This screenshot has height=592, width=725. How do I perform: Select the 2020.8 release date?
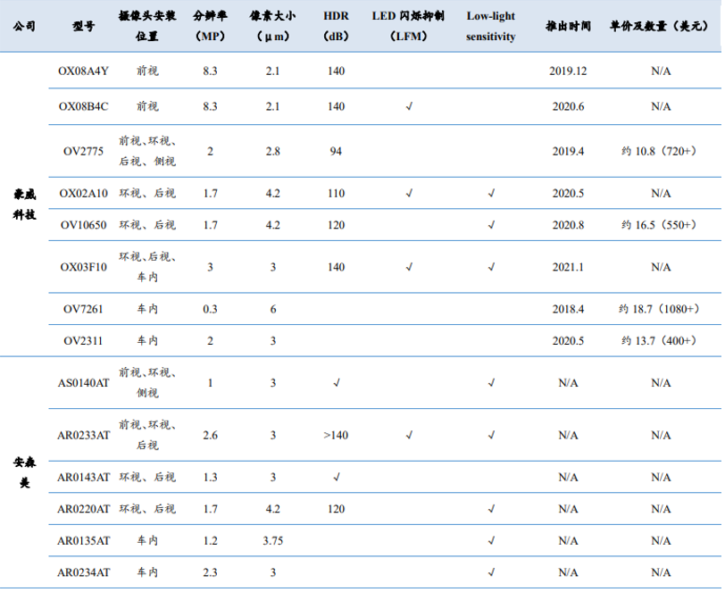click(x=568, y=225)
